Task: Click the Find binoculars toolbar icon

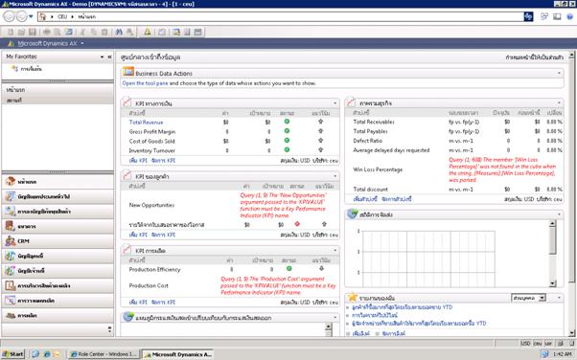Action: [119, 33]
